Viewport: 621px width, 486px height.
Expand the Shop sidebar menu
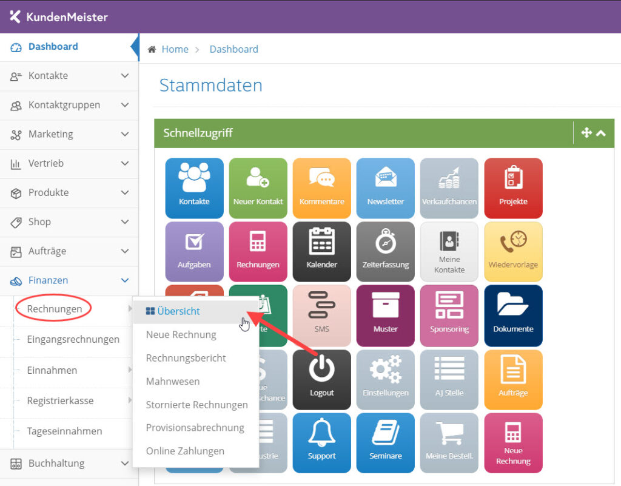69,222
